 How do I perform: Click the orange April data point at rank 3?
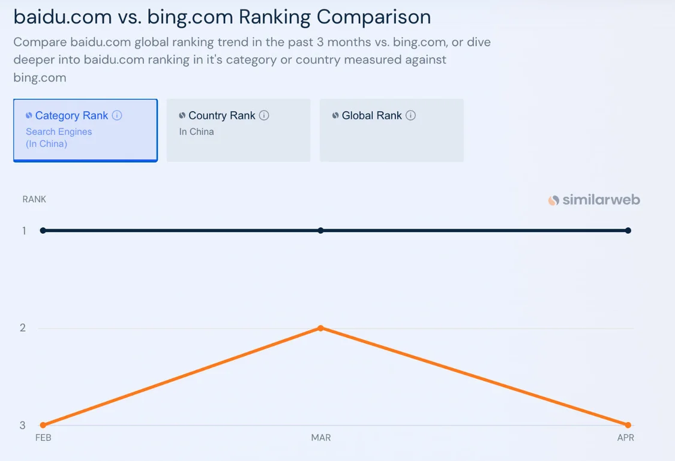(x=628, y=425)
